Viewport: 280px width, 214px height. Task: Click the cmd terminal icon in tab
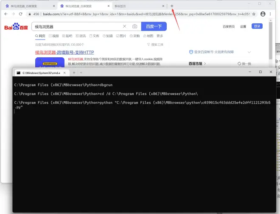18,73
